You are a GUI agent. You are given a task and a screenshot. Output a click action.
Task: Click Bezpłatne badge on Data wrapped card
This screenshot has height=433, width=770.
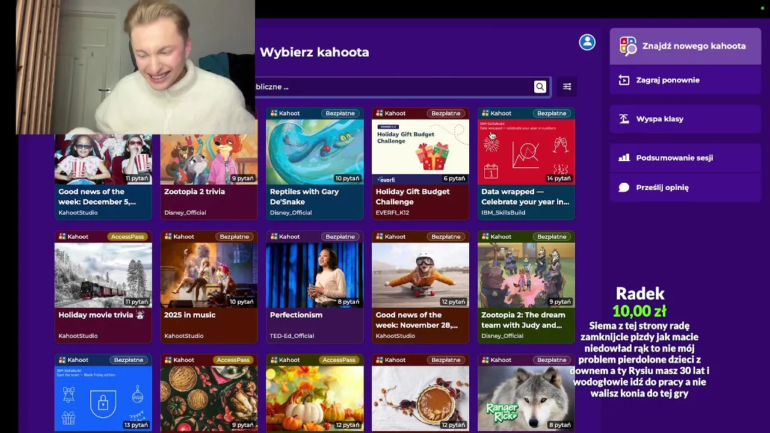552,113
